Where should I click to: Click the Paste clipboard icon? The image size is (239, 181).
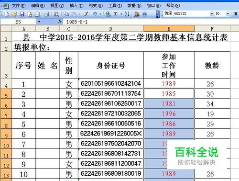(74, 14)
